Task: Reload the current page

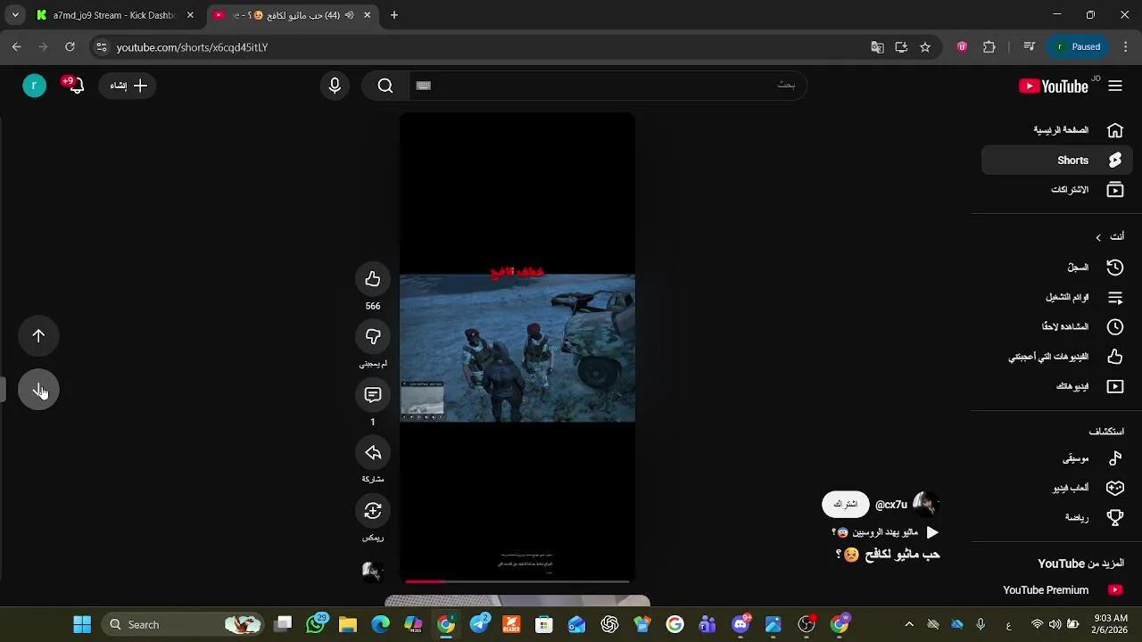Action: 70,47
